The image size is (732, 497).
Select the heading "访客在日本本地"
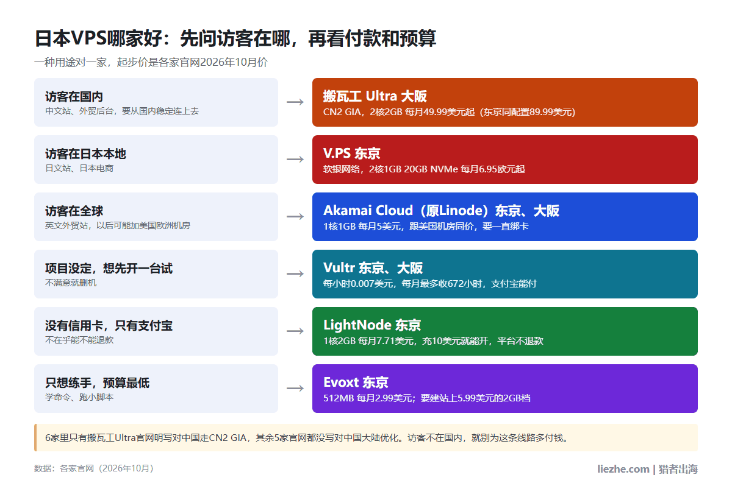click(85, 153)
